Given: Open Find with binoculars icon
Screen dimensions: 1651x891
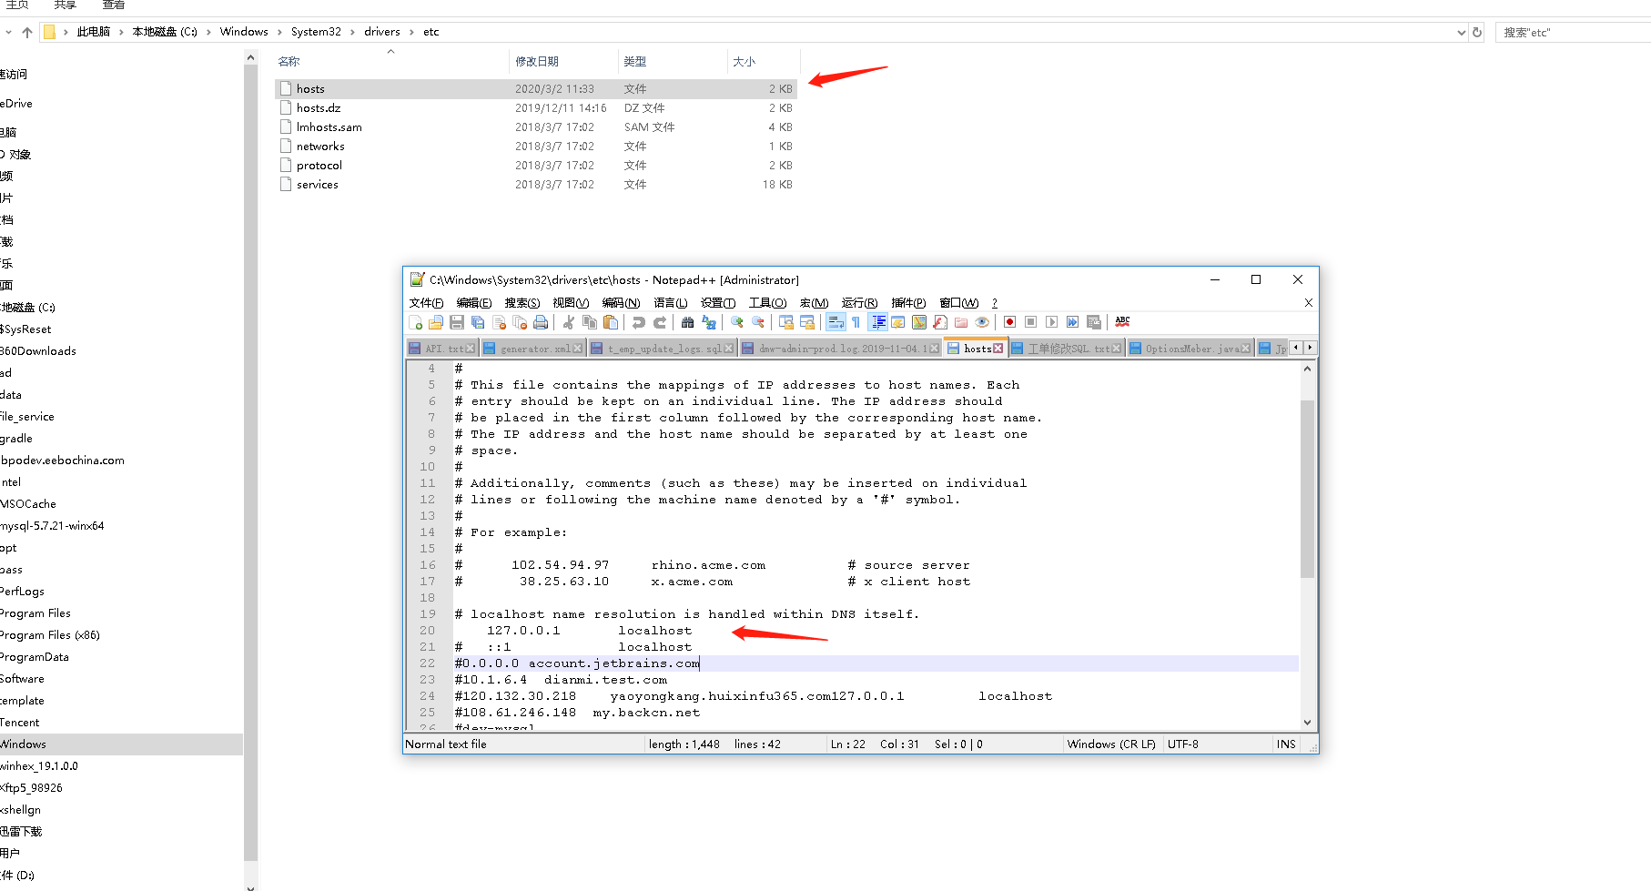Looking at the screenshot, I should coord(687,322).
